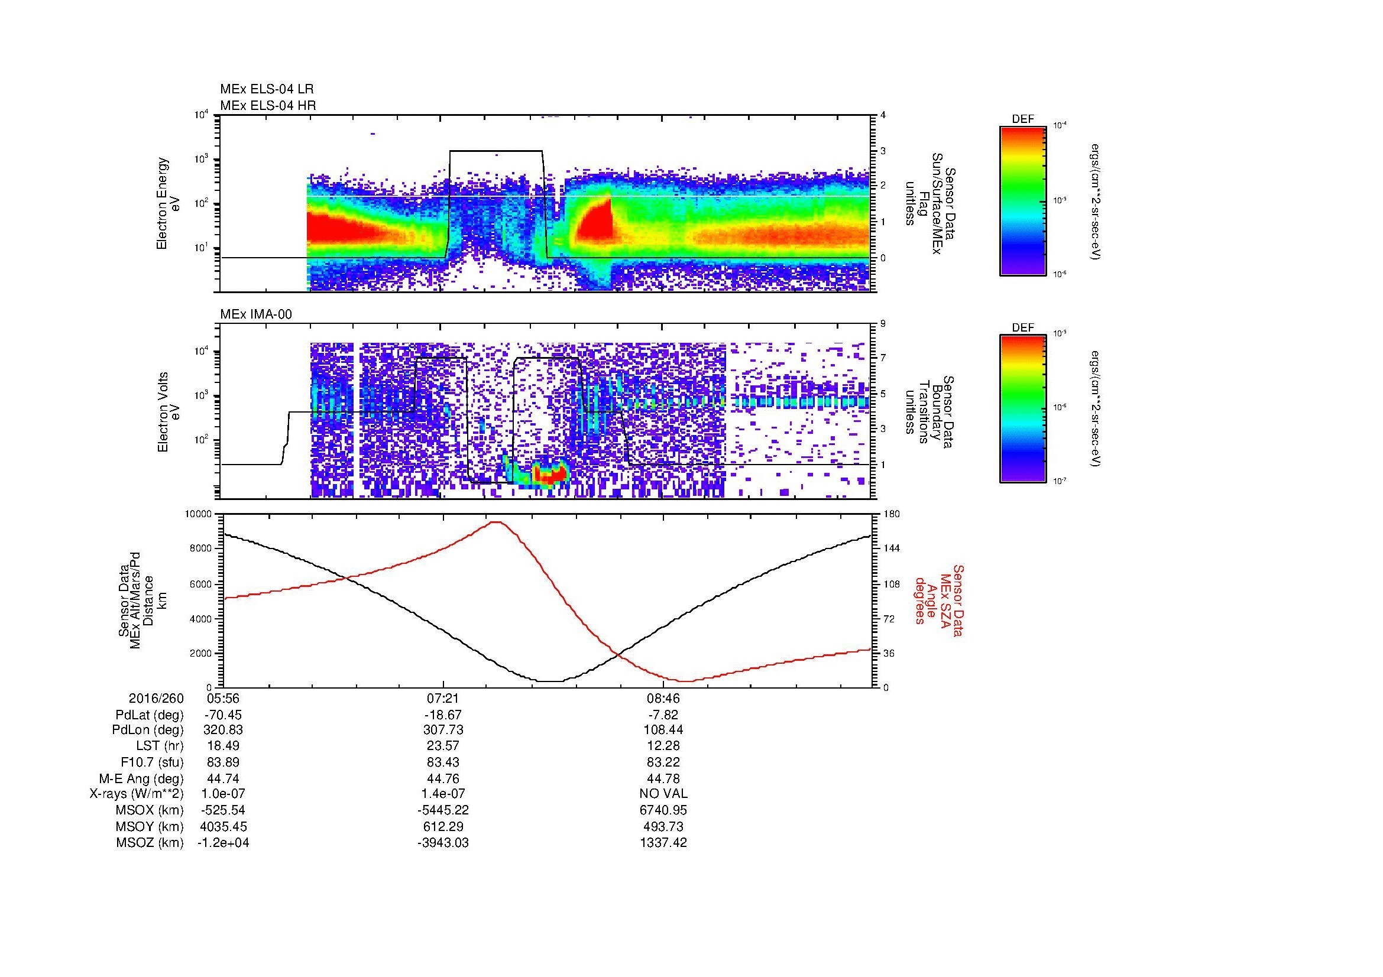Click the PdLat (deg) row label
The height and width of the screenshot is (977, 1383).
point(149,715)
